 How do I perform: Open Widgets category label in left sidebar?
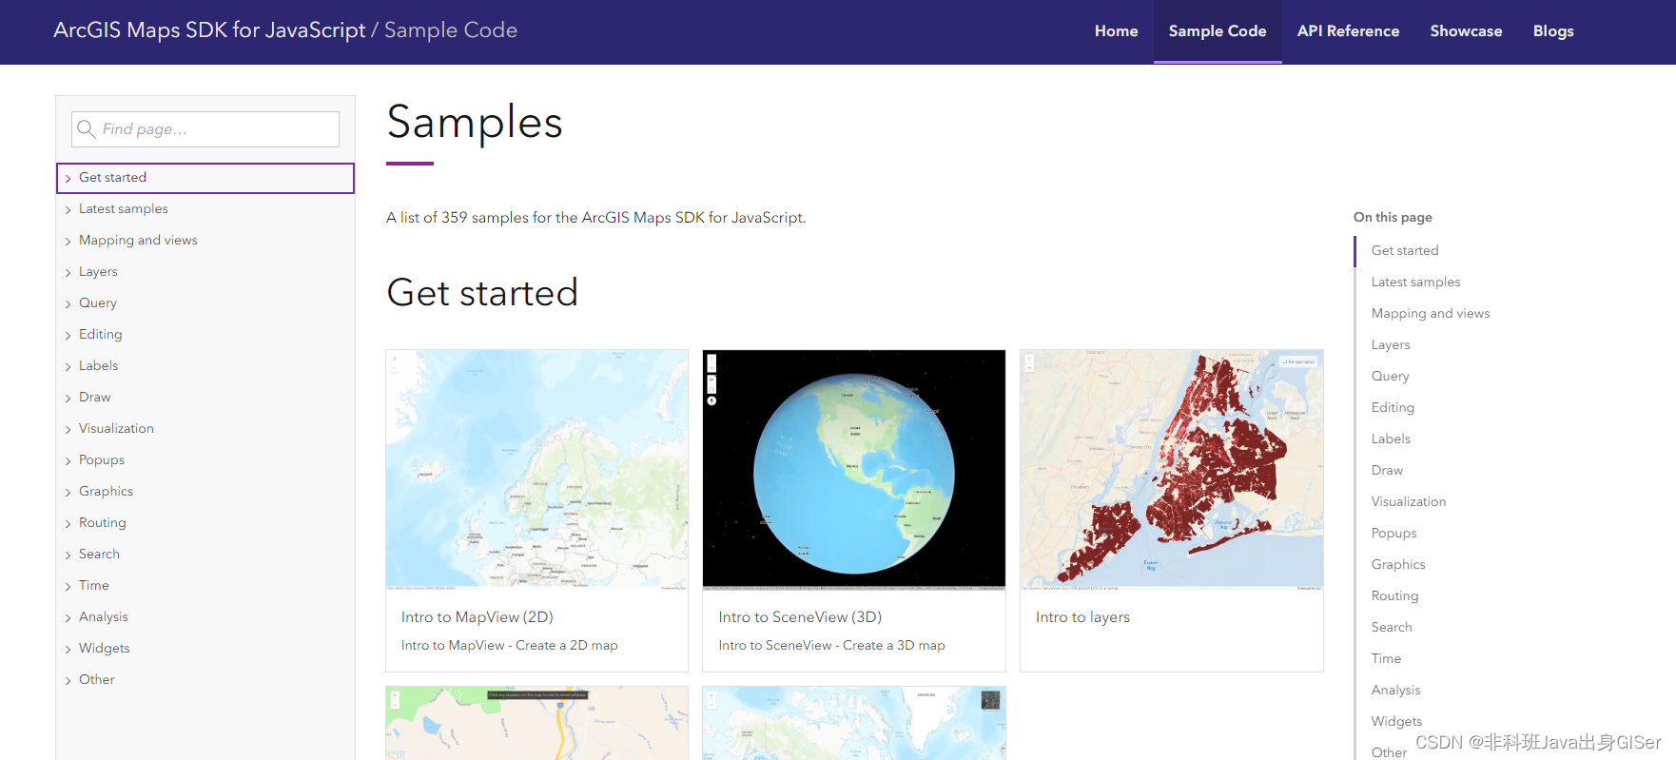click(105, 648)
